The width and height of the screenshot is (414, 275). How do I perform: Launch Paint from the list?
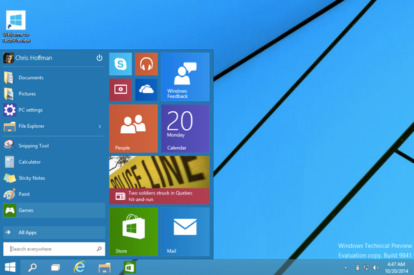[x=54, y=194]
